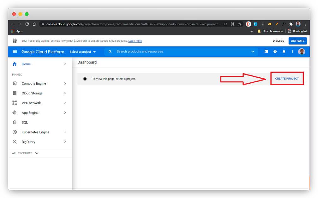Image resolution: width=318 pixels, height=198 pixels.
Task: Select BigQuery in the sidebar
Action: pyautogui.click(x=40, y=142)
